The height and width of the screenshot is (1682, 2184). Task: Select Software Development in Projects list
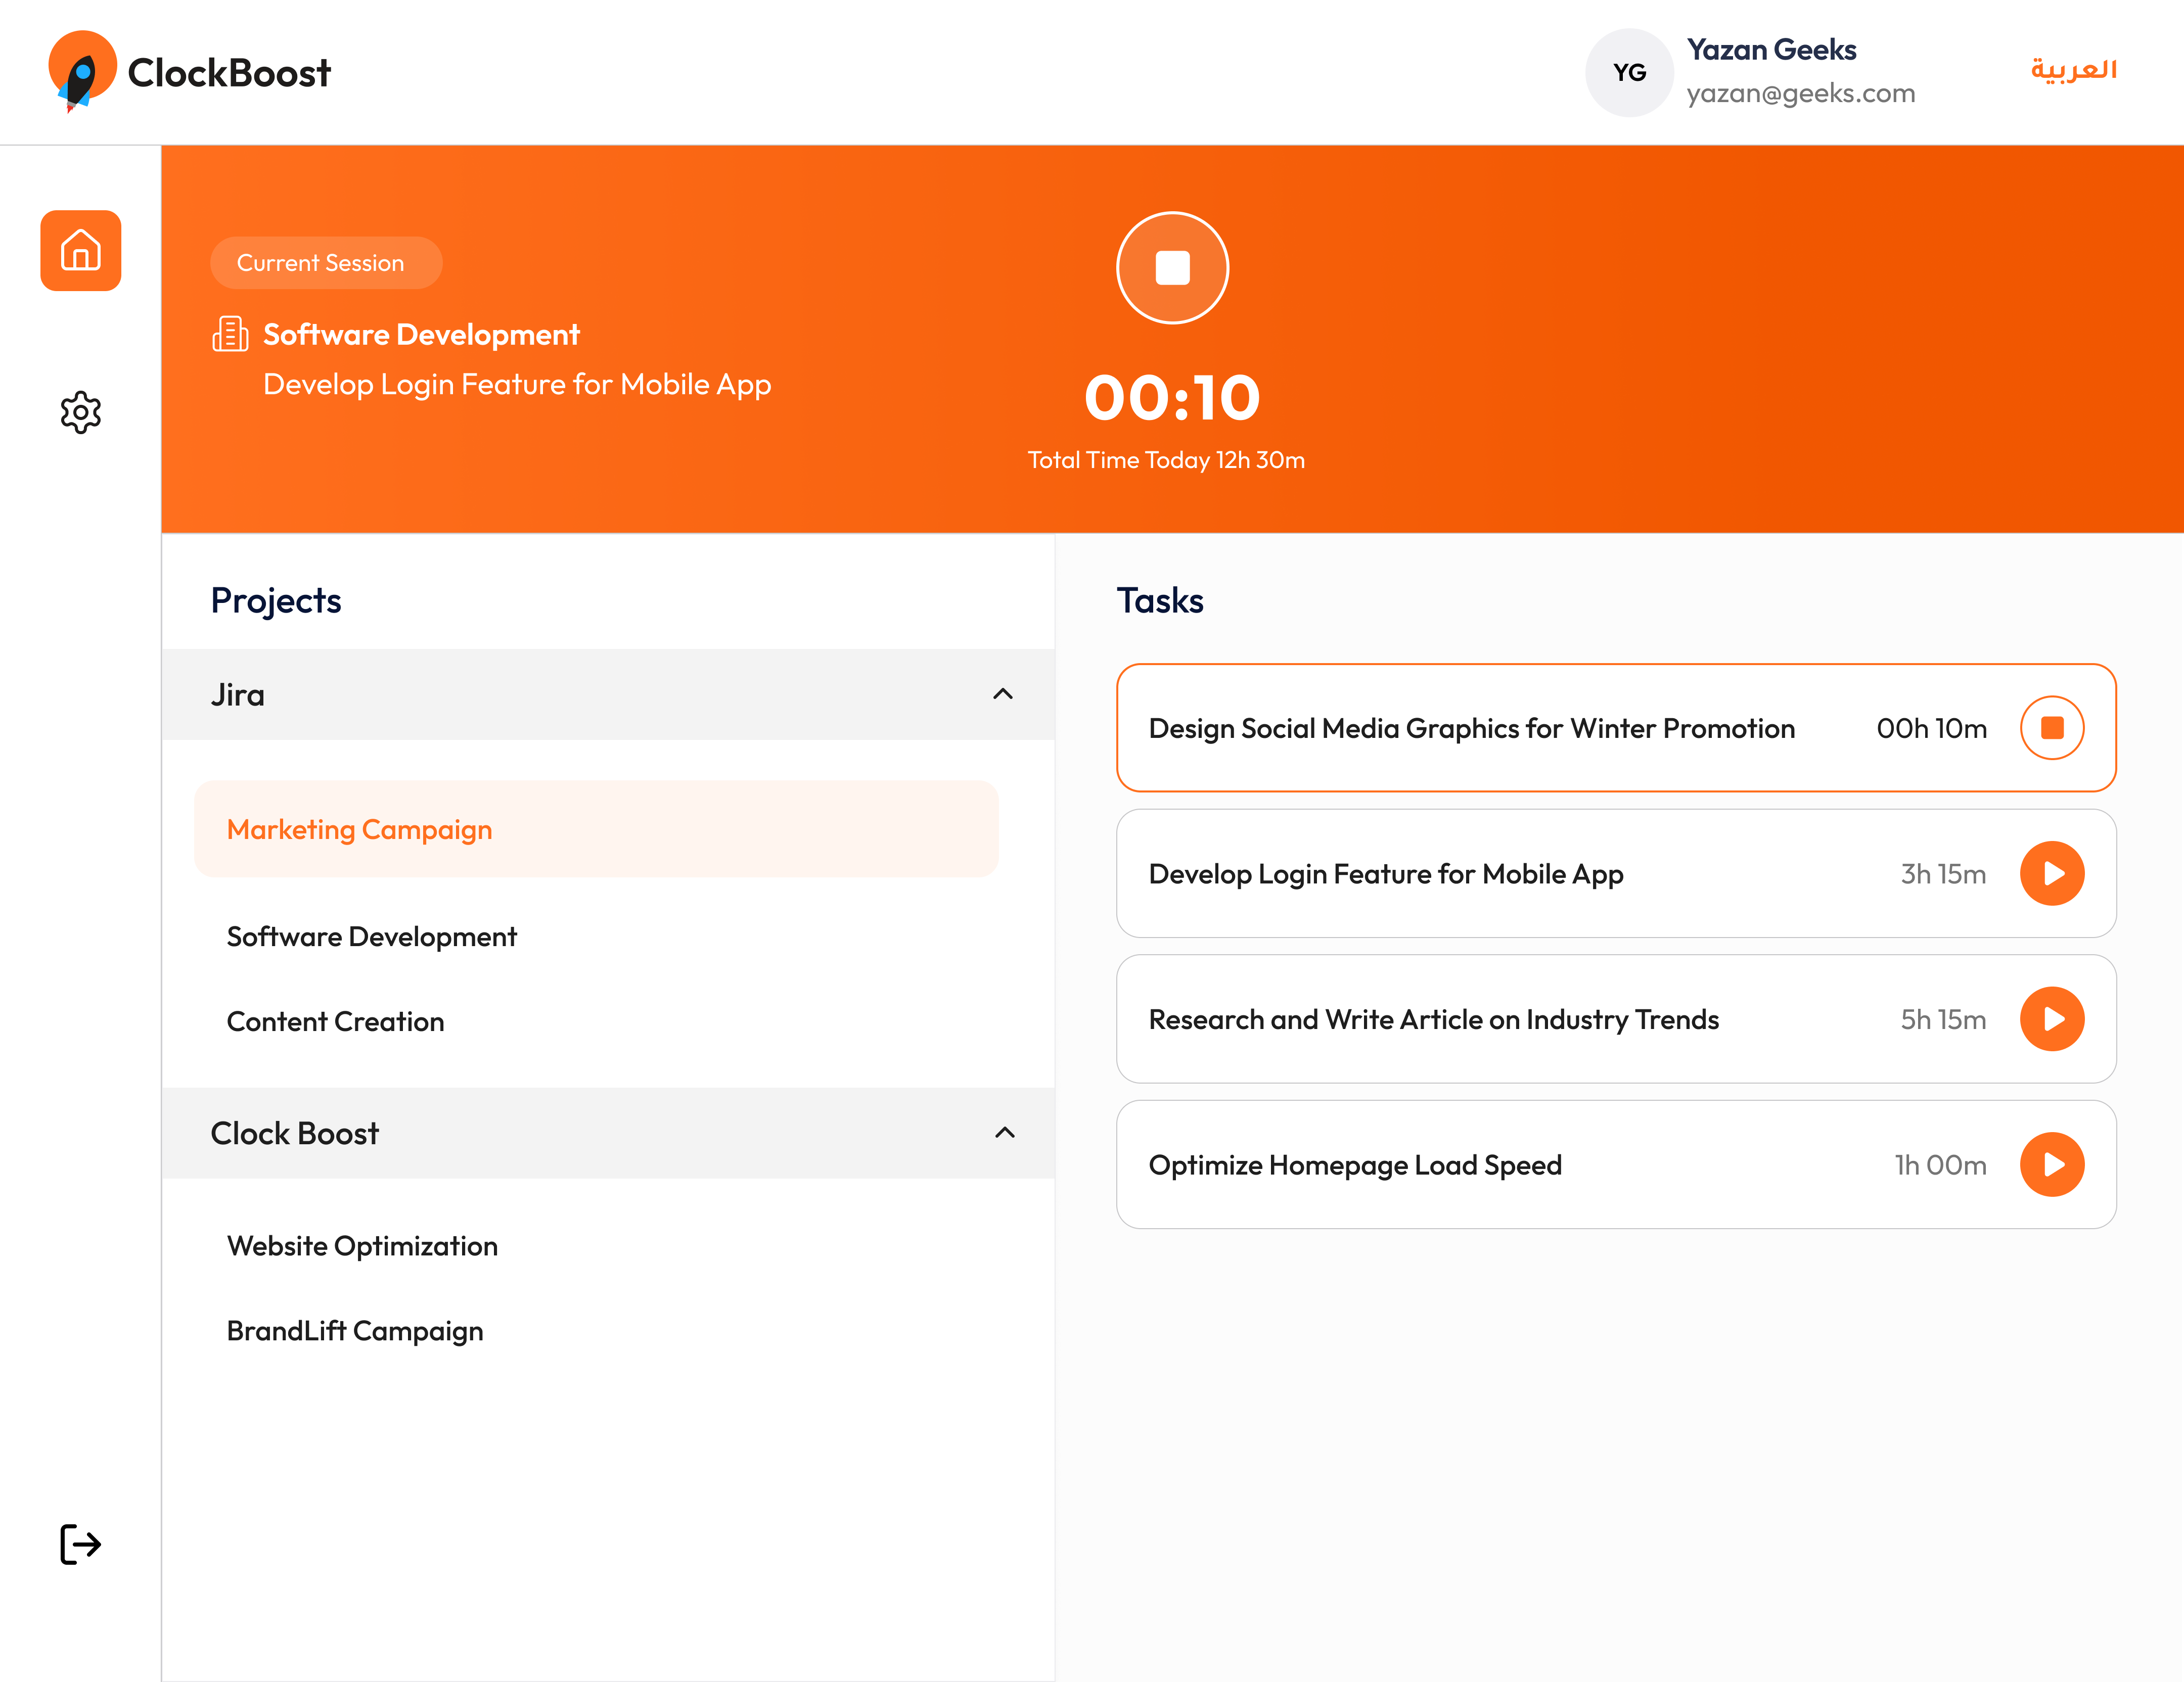pyautogui.click(x=371, y=936)
